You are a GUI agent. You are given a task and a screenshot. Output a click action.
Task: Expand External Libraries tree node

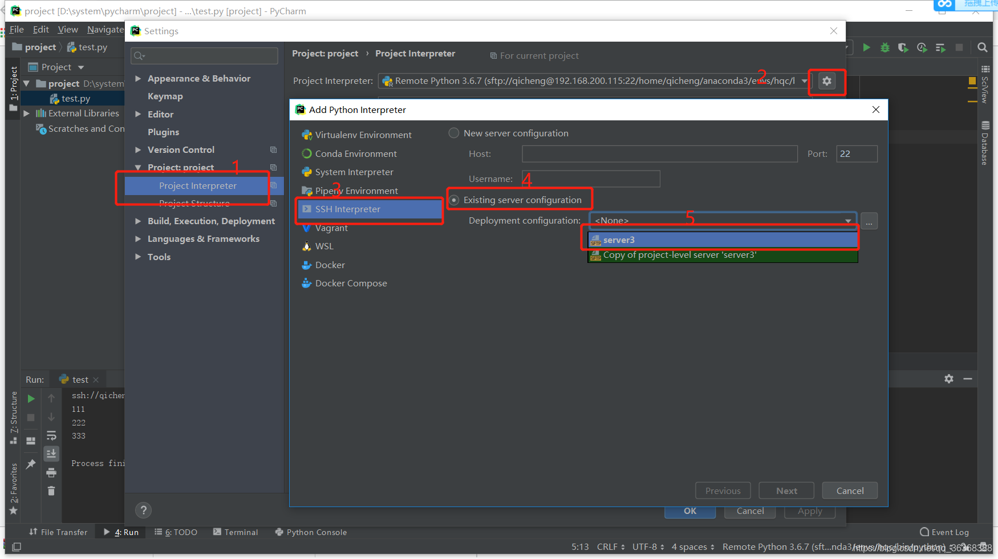click(26, 114)
